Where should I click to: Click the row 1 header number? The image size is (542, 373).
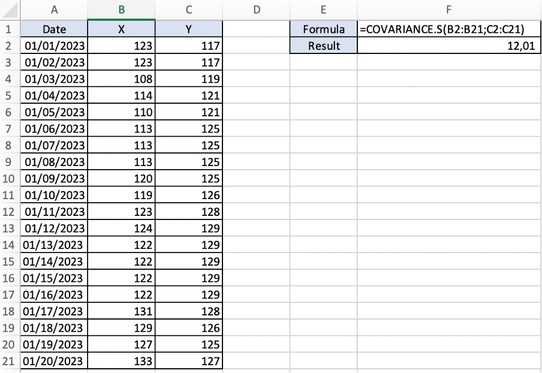click(x=10, y=29)
